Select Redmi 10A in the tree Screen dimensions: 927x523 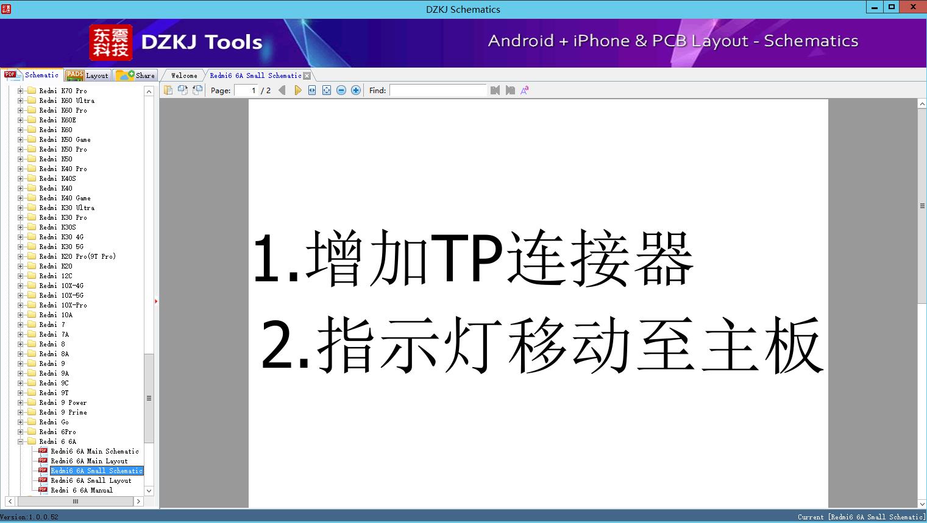click(x=56, y=315)
